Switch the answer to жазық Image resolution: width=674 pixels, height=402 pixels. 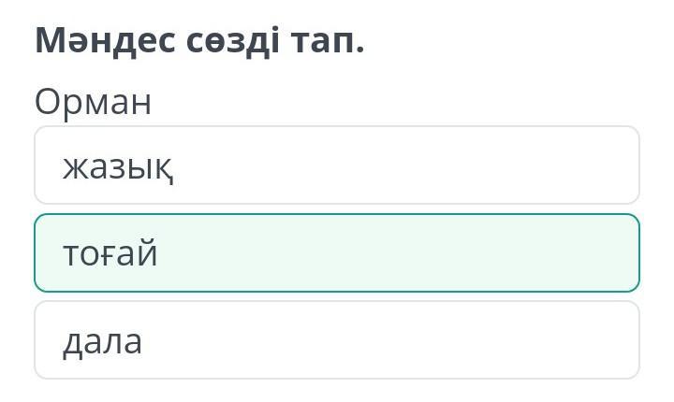(337, 165)
